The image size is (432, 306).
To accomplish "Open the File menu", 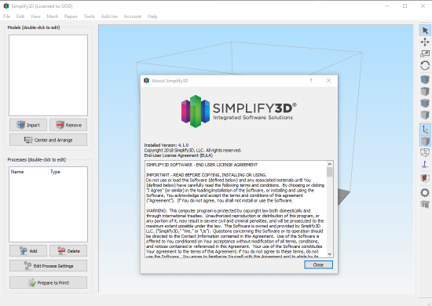I will pyautogui.click(x=6, y=16).
